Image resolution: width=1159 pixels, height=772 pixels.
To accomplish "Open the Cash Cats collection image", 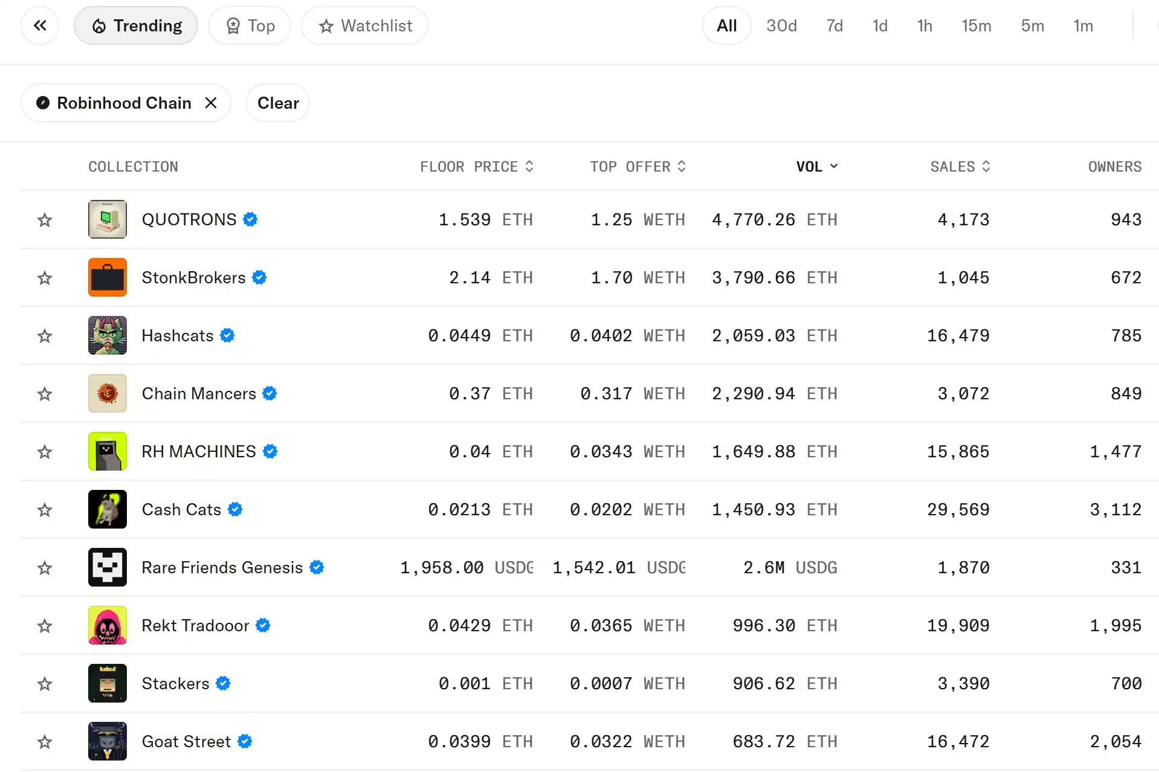I will (x=108, y=509).
